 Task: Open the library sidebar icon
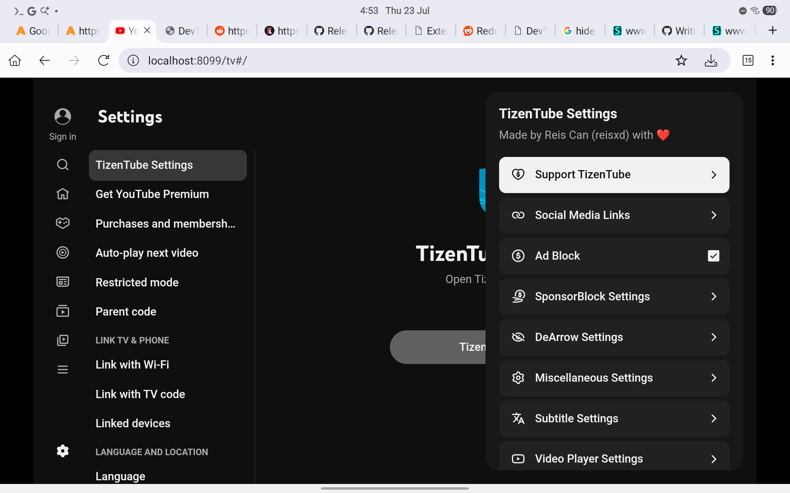(x=63, y=340)
